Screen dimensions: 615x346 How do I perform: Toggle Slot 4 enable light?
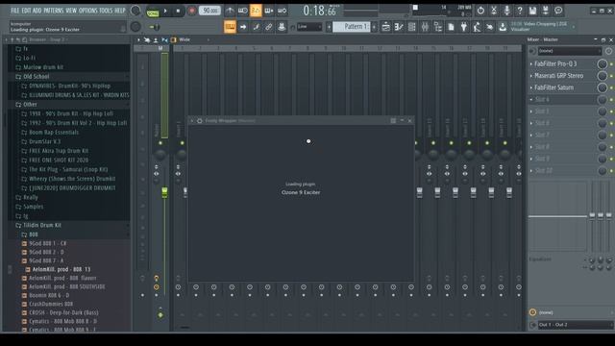[x=611, y=100]
